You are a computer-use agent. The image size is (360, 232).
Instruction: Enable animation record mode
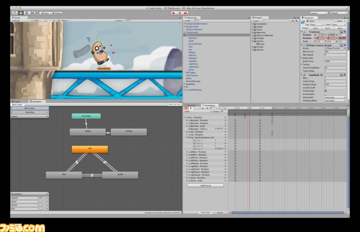(x=186, y=108)
